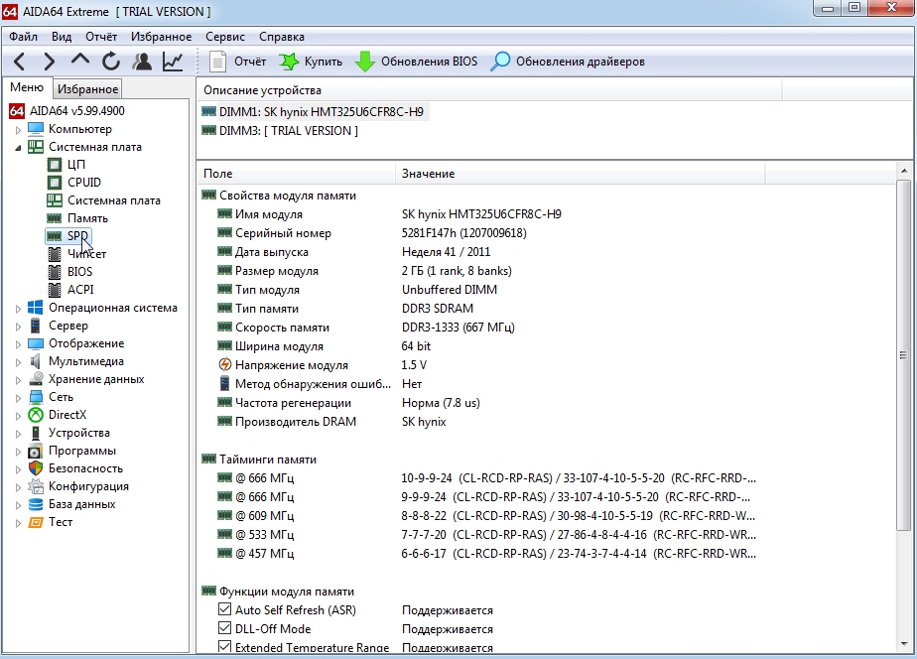Image resolution: width=917 pixels, height=659 pixels.
Task: Click the Купить button
Action: point(311,62)
